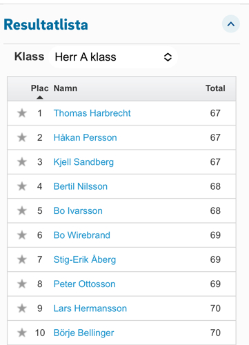Image resolution: width=249 pixels, height=345 pixels.
Task: Select Stig-Erik Åberg's name link
Action: tap(85, 259)
